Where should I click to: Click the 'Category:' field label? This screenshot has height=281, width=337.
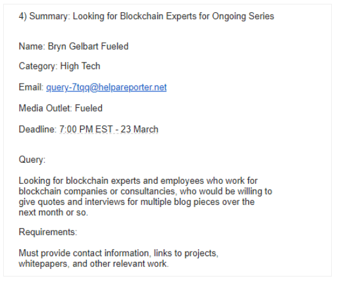pos(38,66)
